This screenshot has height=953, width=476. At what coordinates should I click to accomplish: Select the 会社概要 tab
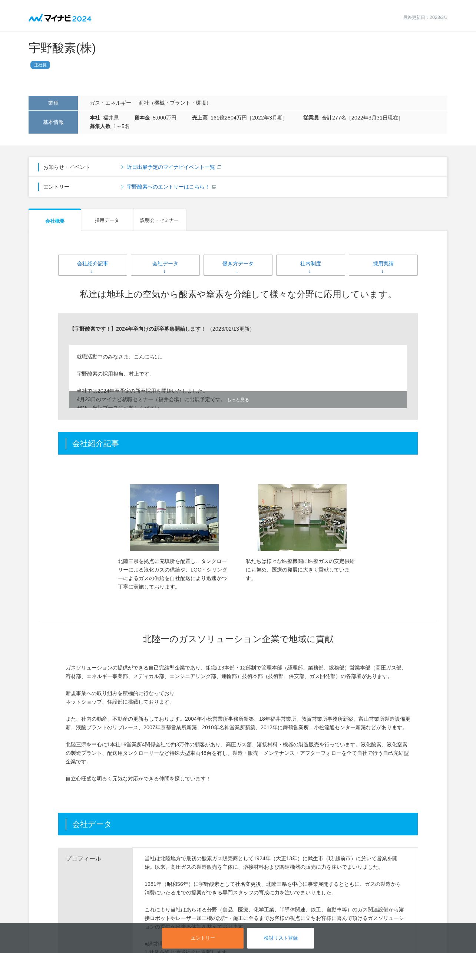(55, 220)
